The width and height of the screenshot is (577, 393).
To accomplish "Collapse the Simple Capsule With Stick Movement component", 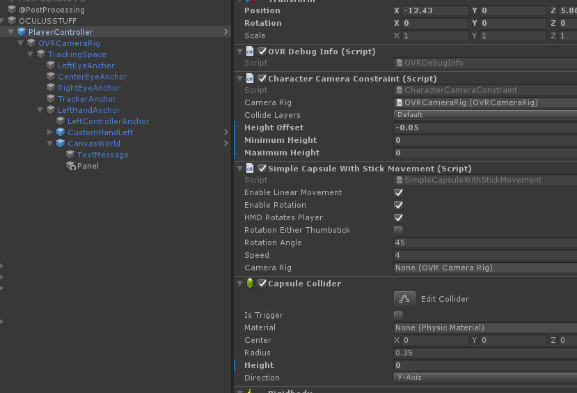I will coord(240,169).
